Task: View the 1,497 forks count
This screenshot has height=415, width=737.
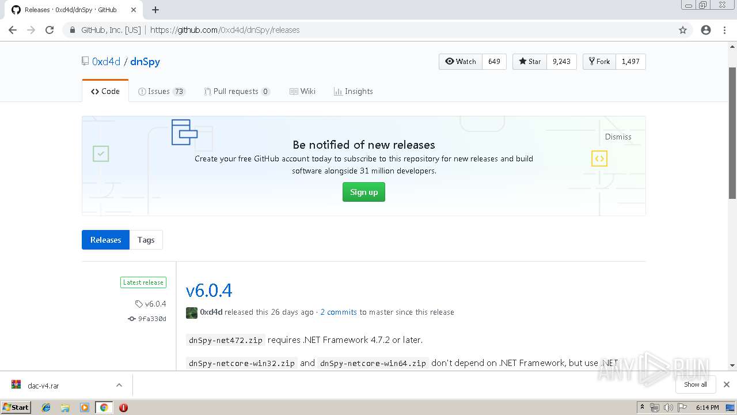Action: [630, 62]
